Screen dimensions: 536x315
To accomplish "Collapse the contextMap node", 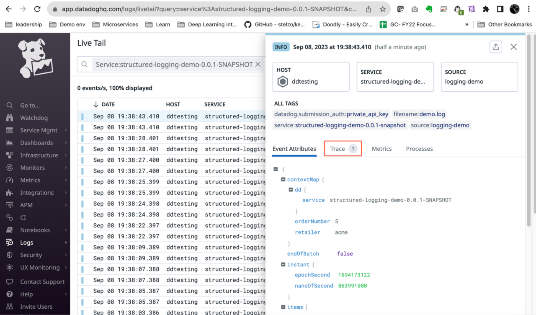I will click(x=283, y=179).
